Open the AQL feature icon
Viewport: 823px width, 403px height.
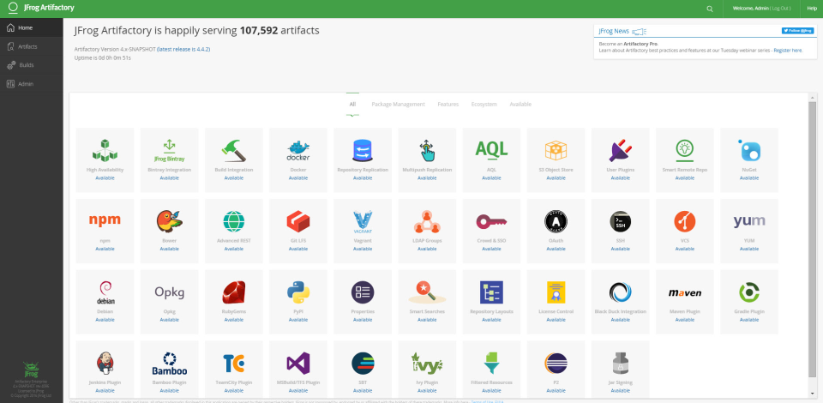(x=491, y=149)
